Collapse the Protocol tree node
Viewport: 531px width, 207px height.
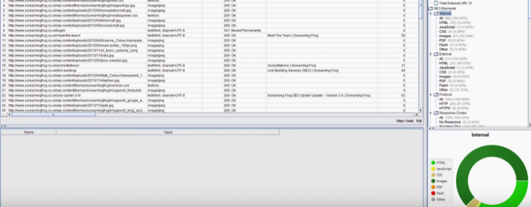(431, 95)
